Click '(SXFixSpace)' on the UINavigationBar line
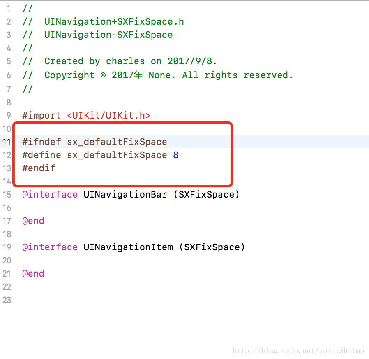The height and width of the screenshot is (359, 369). 206,195
